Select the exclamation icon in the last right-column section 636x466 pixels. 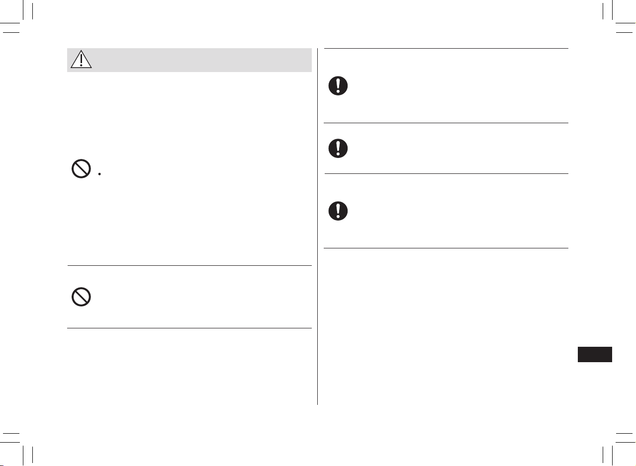pyautogui.click(x=338, y=211)
